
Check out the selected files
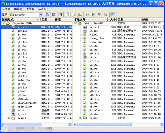pos(99,15)
